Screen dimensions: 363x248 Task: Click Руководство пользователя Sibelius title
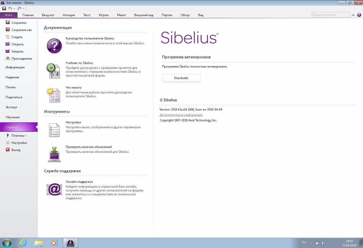coord(90,38)
